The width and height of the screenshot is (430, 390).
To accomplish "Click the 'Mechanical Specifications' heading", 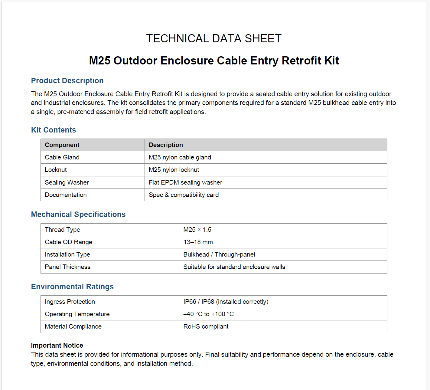I will (x=78, y=215).
